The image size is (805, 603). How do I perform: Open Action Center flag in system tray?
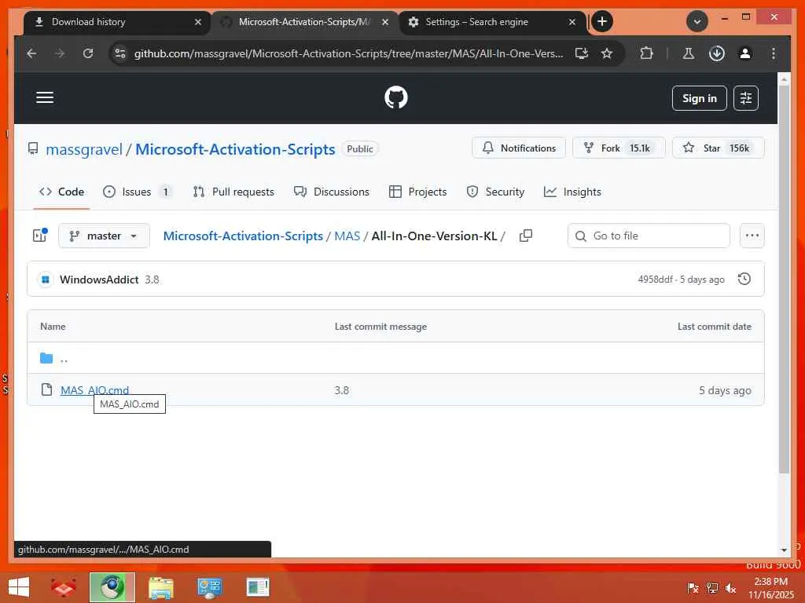(x=693, y=587)
